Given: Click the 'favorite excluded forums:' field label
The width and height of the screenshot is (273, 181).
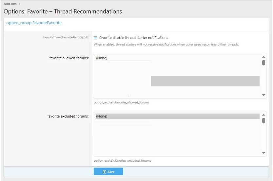Looking at the screenshot, I should [x=68, y=116].
